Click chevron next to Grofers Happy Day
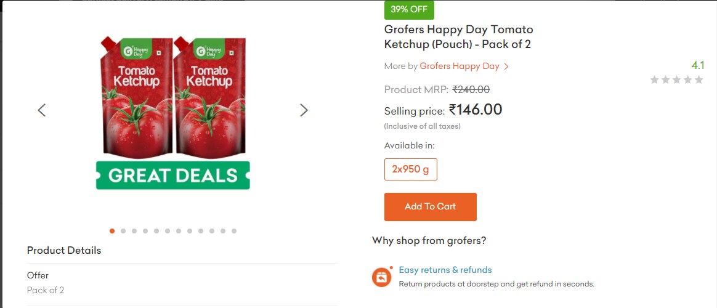717x308 pixels. [x=506, y=67]
